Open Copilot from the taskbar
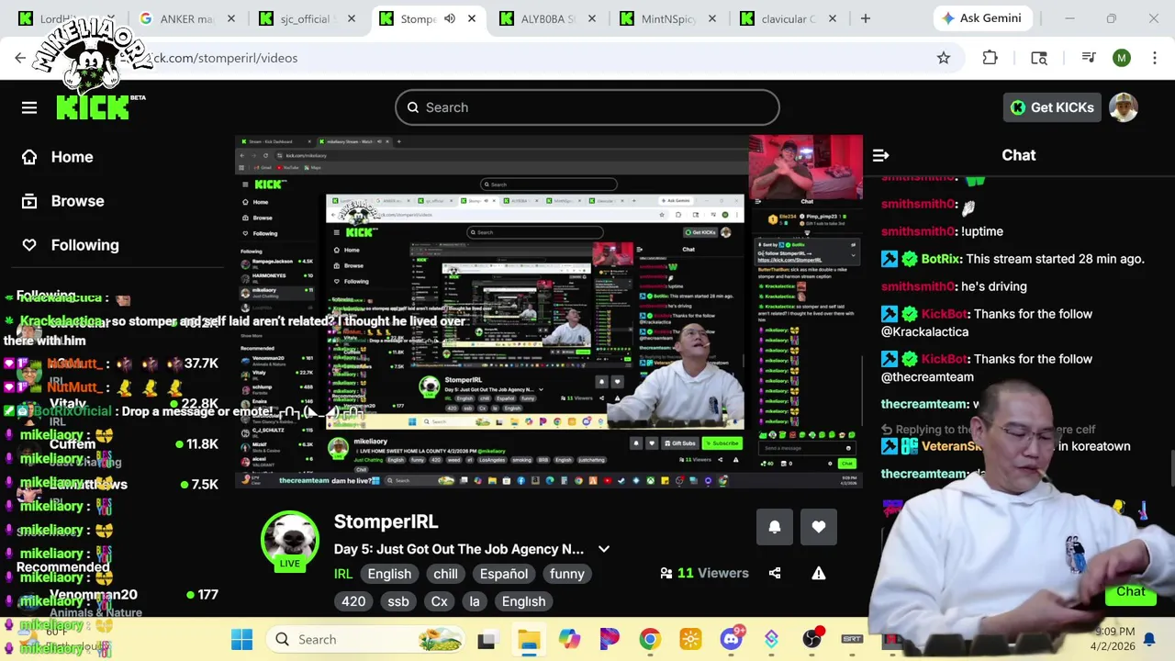 (569, 640)
